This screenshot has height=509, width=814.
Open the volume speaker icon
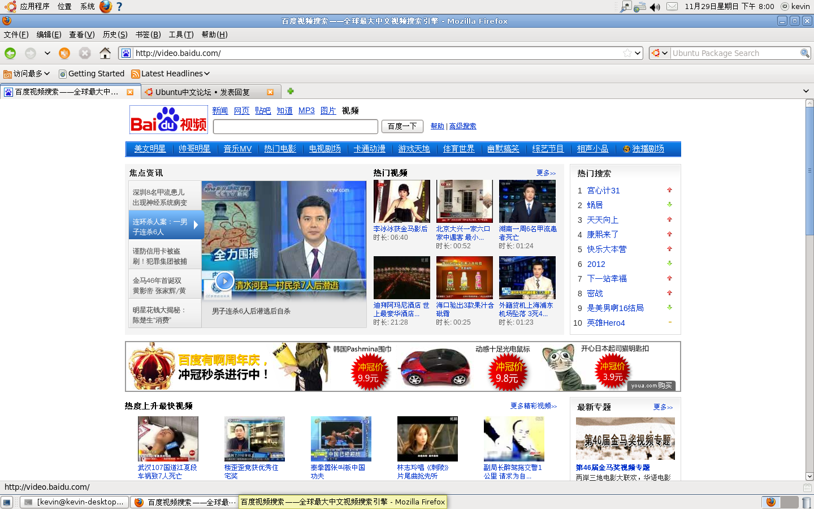(x=655, y=7)
